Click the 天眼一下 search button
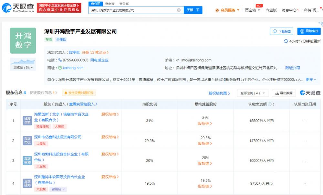323x195 pixels. pos(193,10)
